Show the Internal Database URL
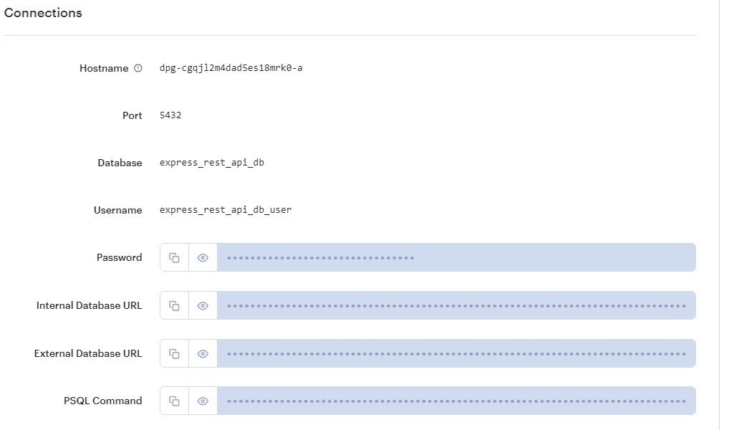This screenshot has width=734, height=430. [x=203, y=305]
